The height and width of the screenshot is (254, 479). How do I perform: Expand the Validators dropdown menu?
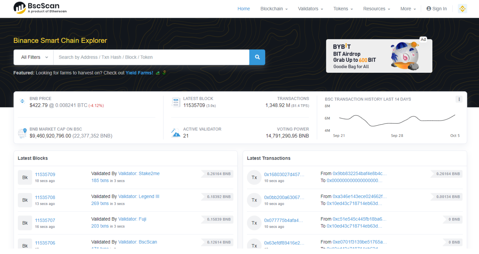point(310,9)
